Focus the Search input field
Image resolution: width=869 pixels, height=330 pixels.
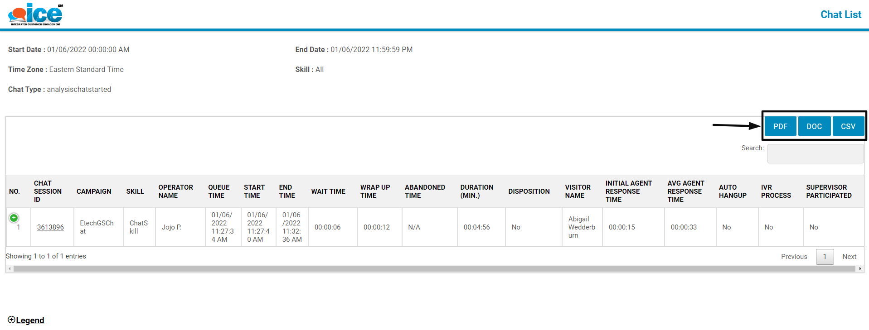click(x=815, y=153)
